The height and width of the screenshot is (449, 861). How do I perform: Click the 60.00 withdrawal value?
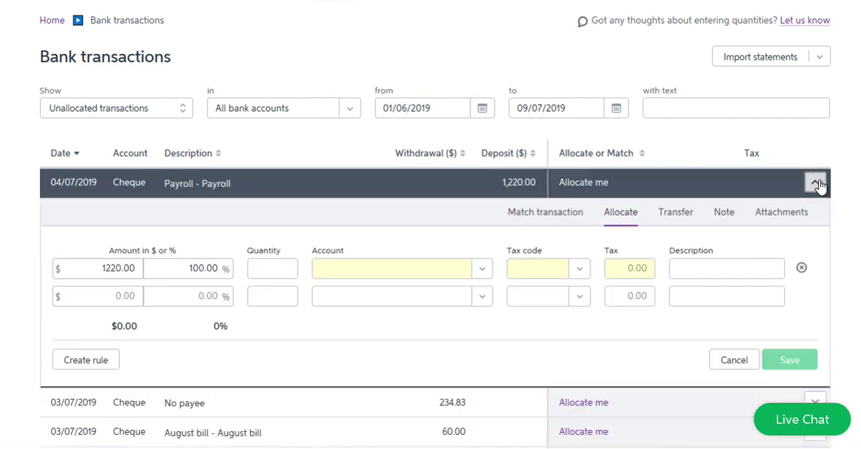(x=454, y=431)
